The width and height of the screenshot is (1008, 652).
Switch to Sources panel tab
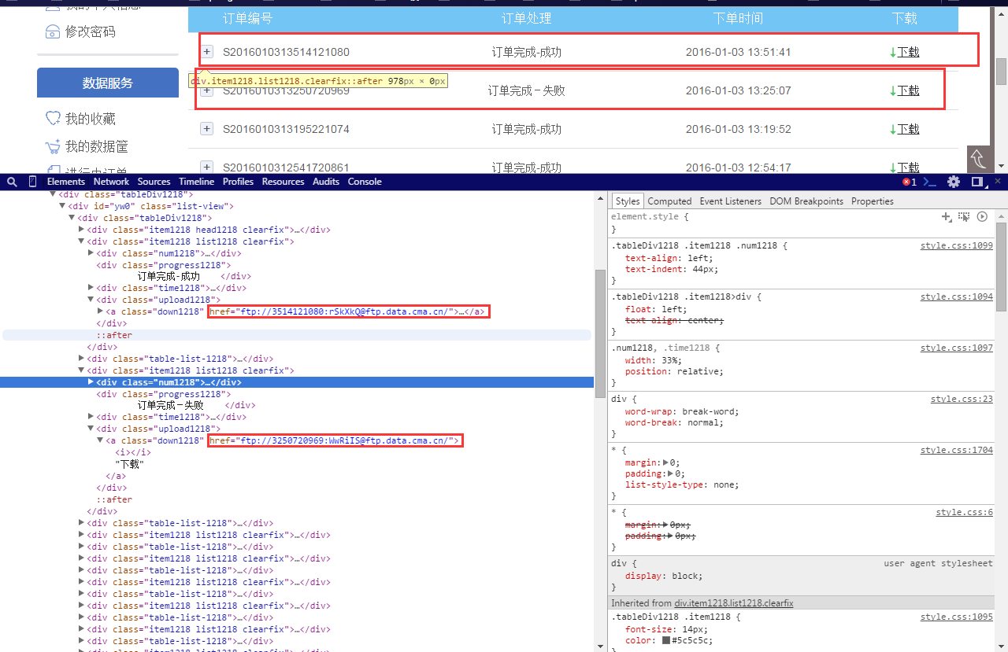pyautogui.click(x=154, y=182)
